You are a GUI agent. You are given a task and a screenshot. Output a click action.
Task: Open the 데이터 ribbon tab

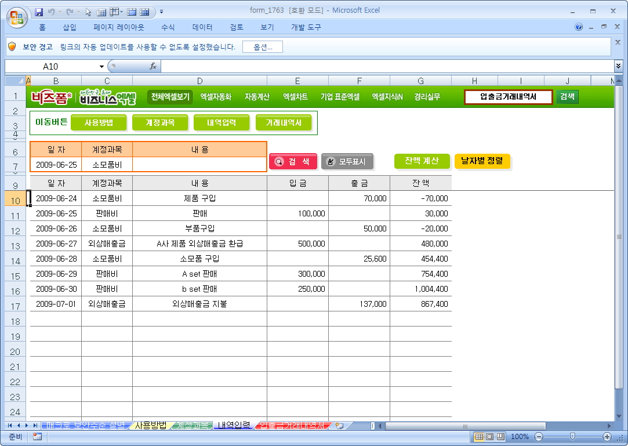coord(202,27)
